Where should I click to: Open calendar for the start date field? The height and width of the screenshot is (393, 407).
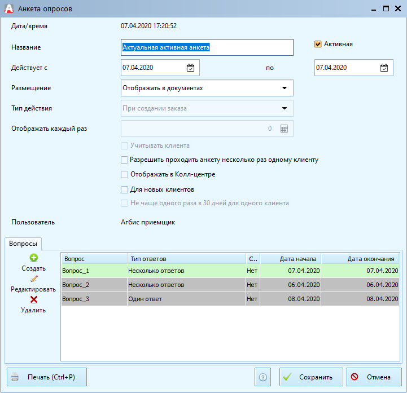190,68
